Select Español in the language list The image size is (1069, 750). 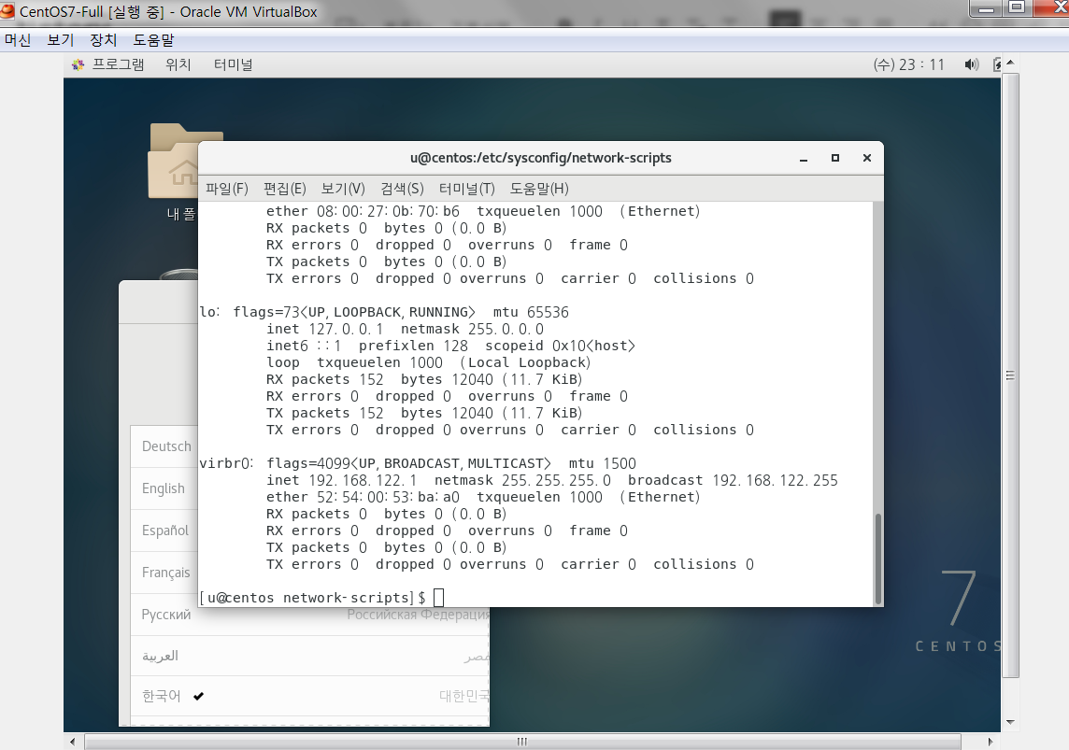pos(165,530)
